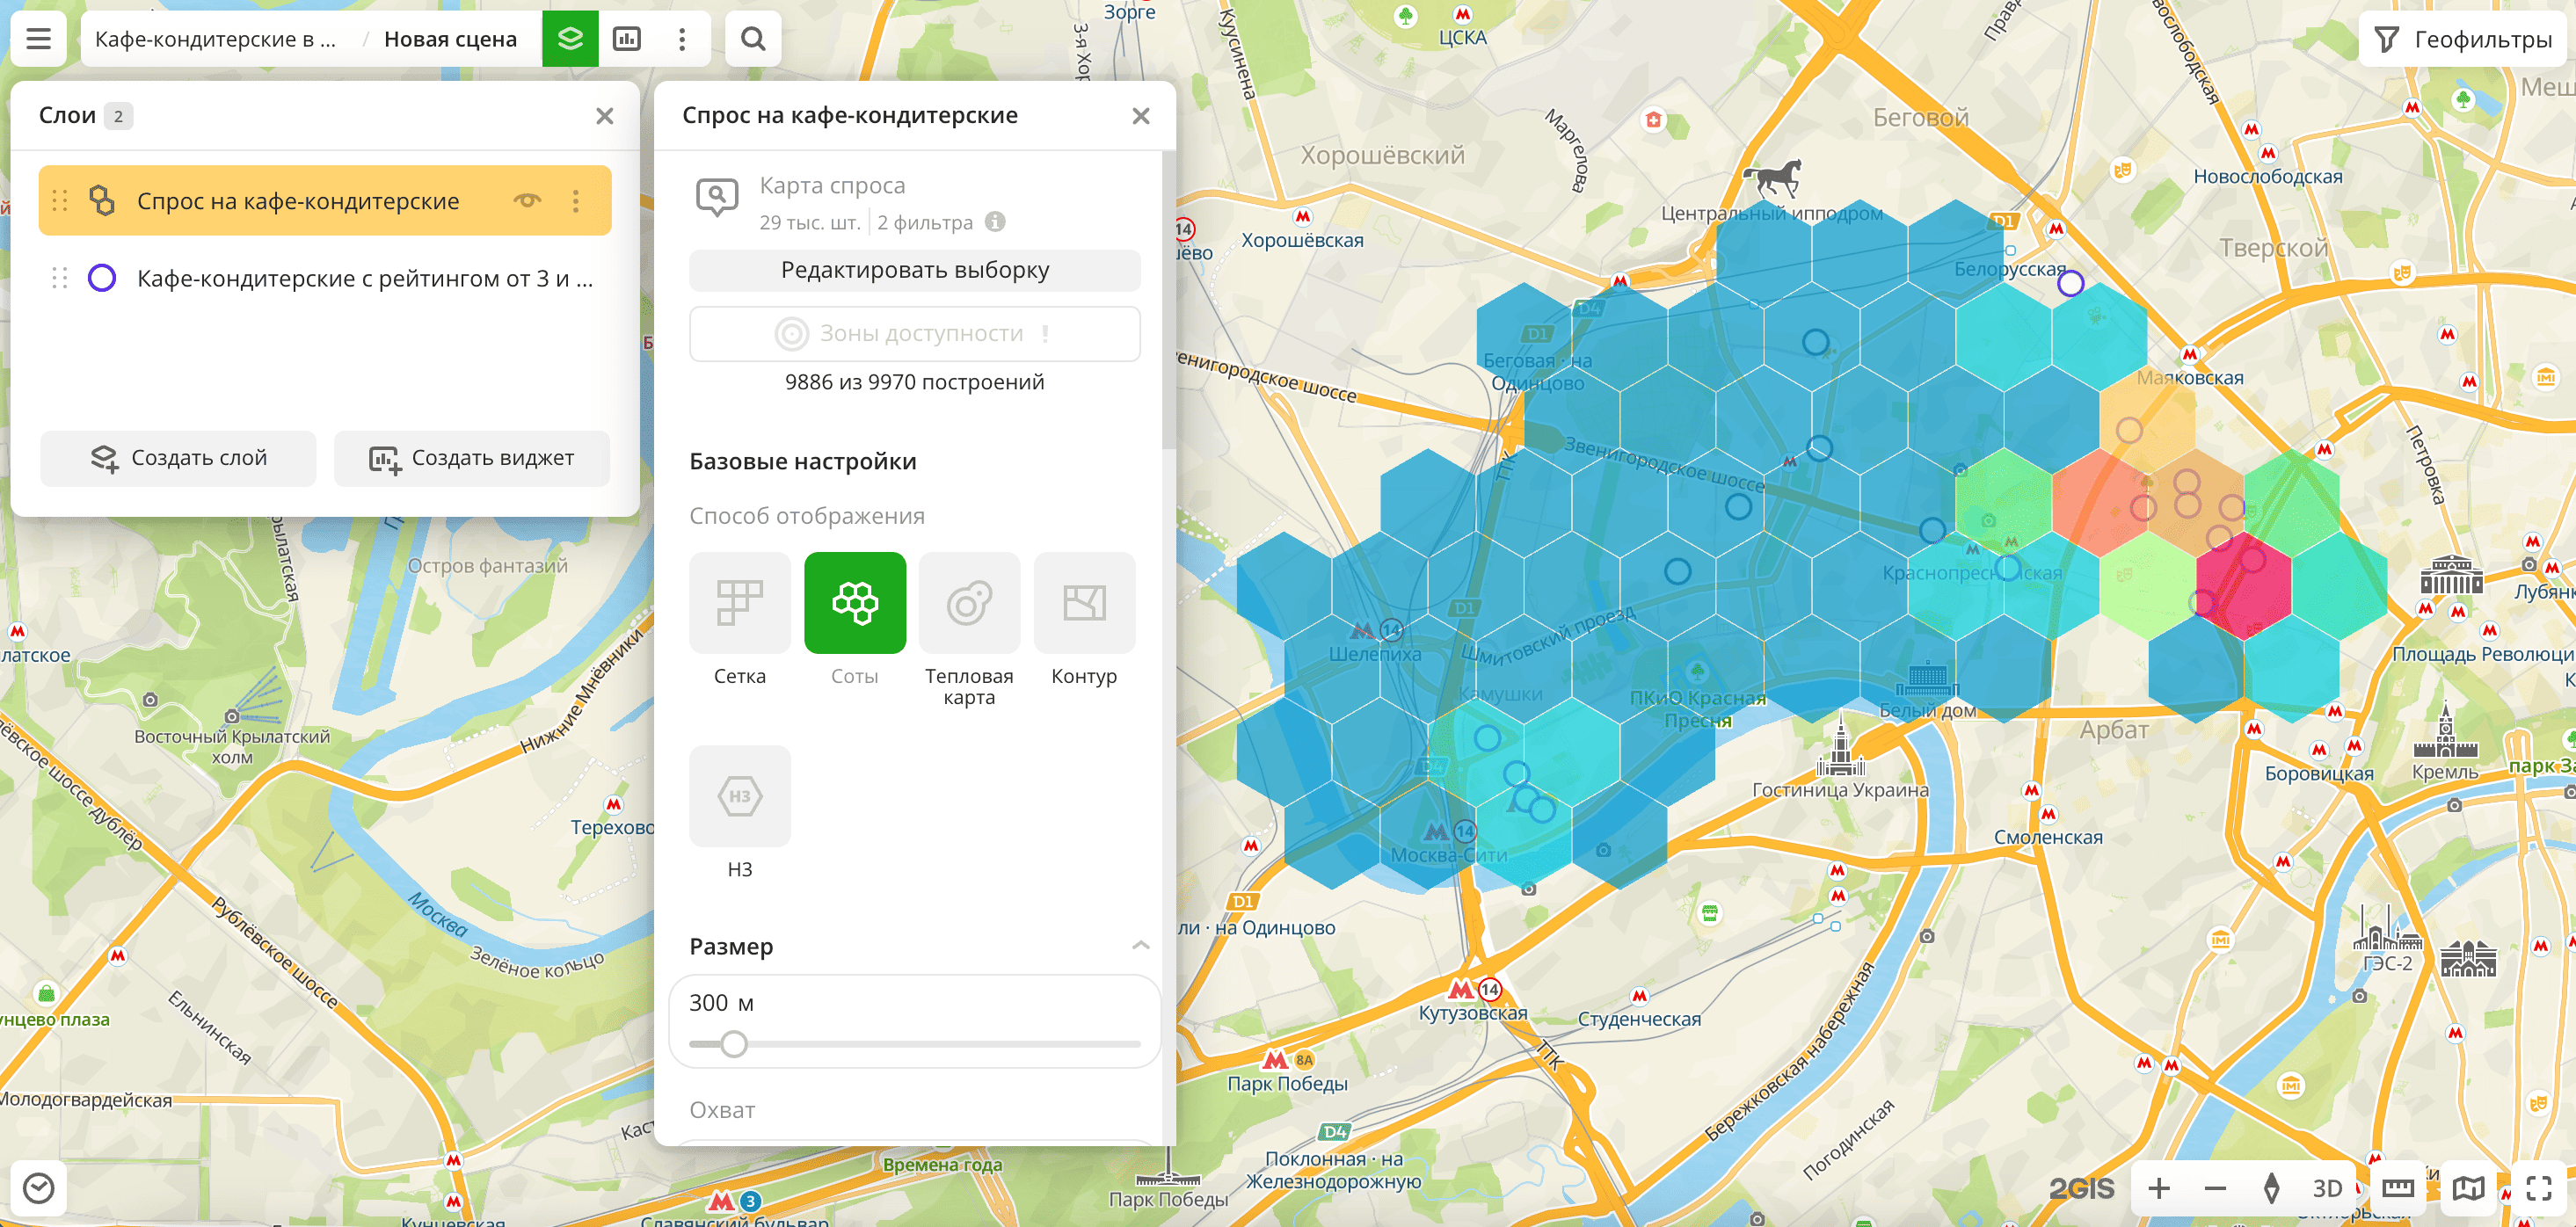This screenshot has width=2576, height=1227.
Task: Click the search magnifier button
Action: 753,39
